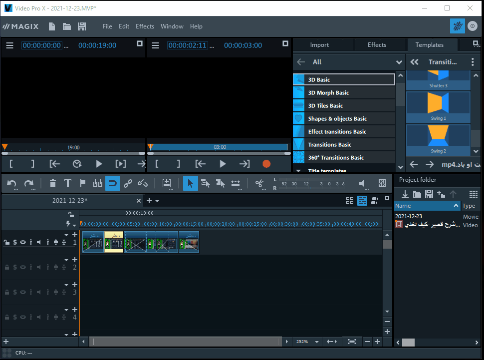Image resolution: width=484 pixels, height=360 pixels.
Task: Open the Effects menu
Action: pos(145,26)
